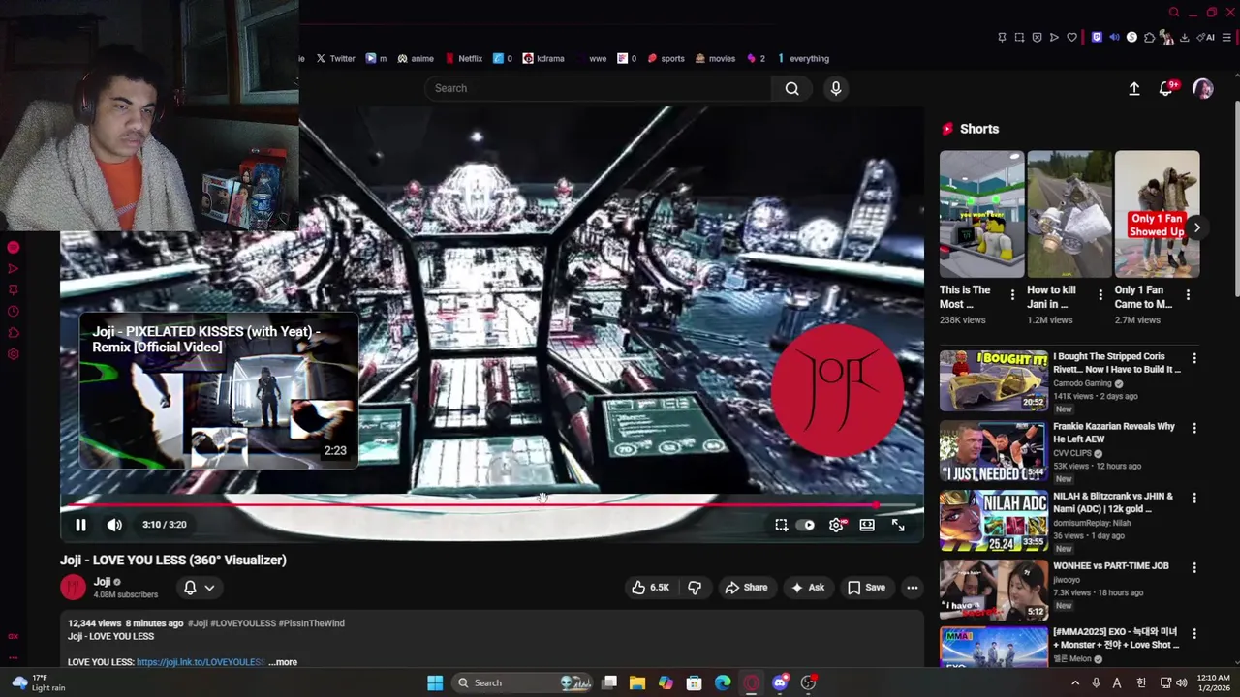Viewport: 1240px width, 697px height.
Task: Click in the YouTube search field
Action: [599, 88]
